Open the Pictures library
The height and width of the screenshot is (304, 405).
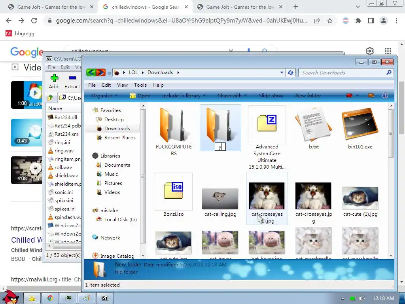[x=113, y=183]
